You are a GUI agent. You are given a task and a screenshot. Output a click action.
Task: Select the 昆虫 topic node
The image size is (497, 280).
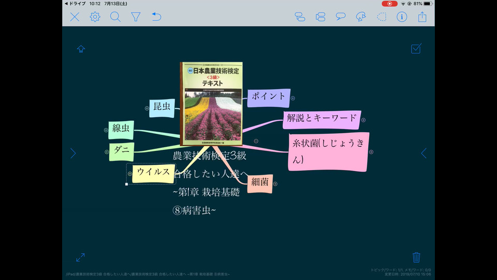coord(162,108)
